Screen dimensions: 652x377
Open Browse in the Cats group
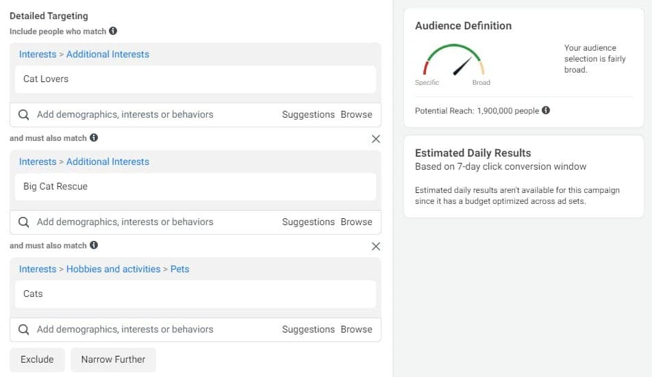click(356, 329)
